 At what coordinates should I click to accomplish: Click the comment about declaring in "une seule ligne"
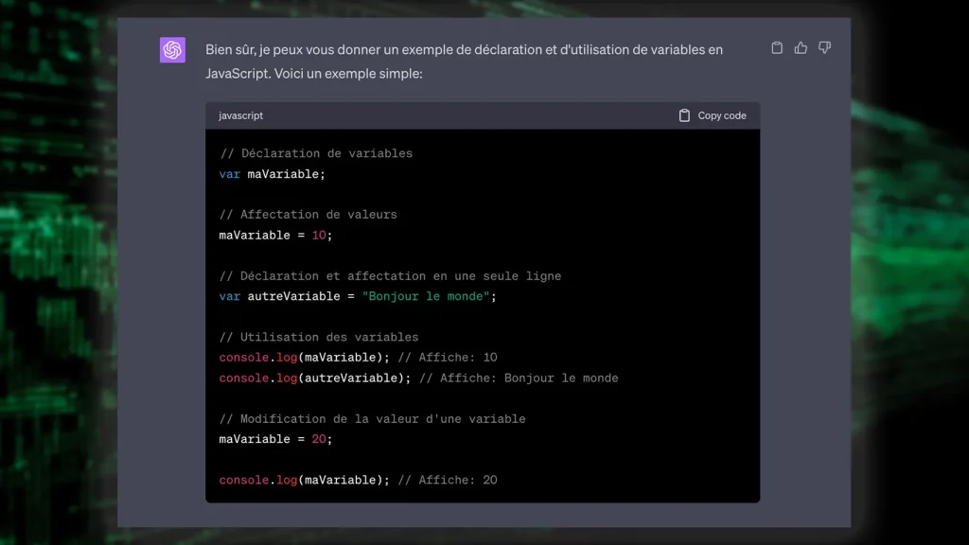pos(390,276)
